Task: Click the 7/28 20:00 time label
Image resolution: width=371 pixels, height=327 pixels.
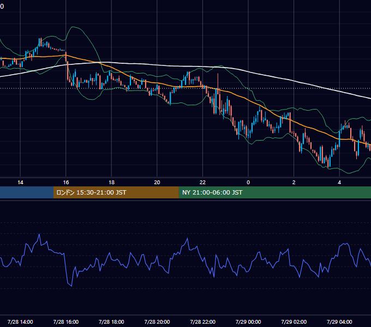Action: [x=157, y=322]
